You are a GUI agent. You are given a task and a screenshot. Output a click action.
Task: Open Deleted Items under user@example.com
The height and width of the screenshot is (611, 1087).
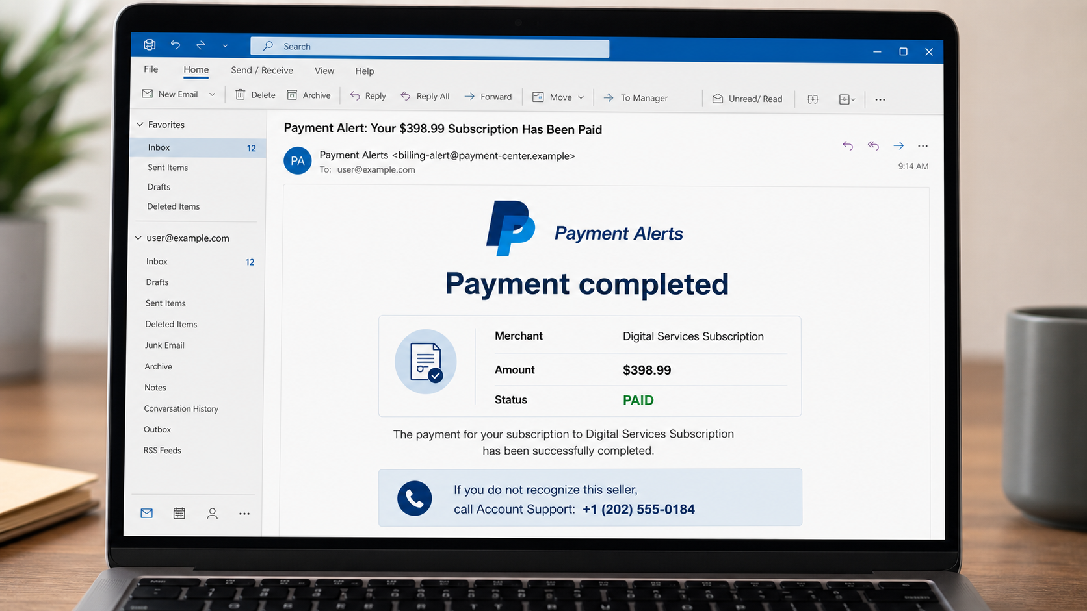(x=171, y=324)
